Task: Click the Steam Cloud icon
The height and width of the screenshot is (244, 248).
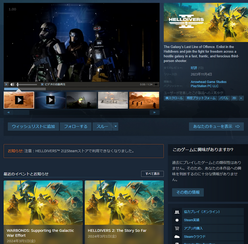Action: pyautogui.click(x=177, y=237)
